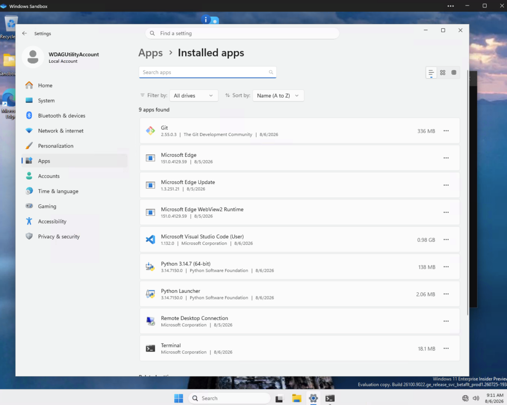Click the Git app icon
Screen dimensions: 507x405
click(151, 131)
